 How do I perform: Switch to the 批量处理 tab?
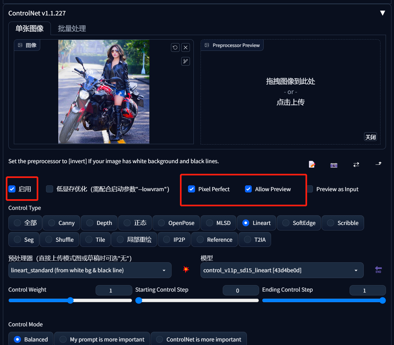coord(72,28)
